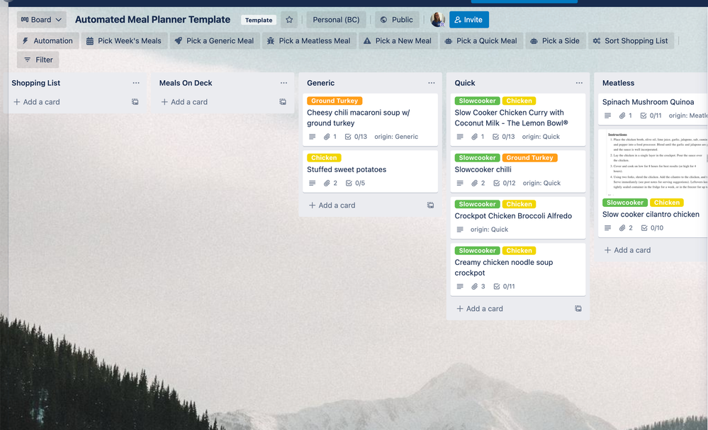Open Shopping List actions menu
This screenshot has height=430, width=708.
(x=136, y=83)
